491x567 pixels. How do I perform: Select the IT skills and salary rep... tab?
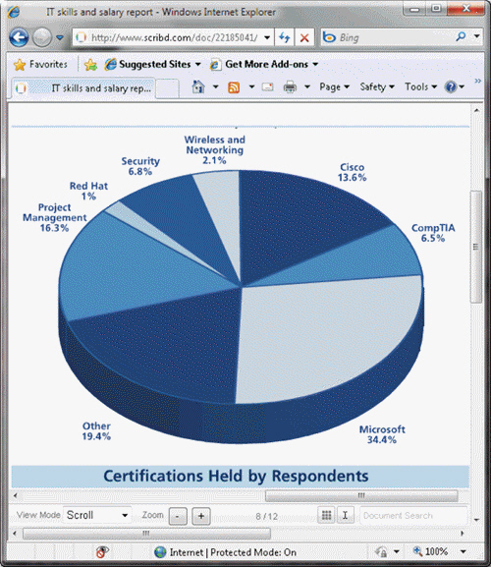click(83, 88)
